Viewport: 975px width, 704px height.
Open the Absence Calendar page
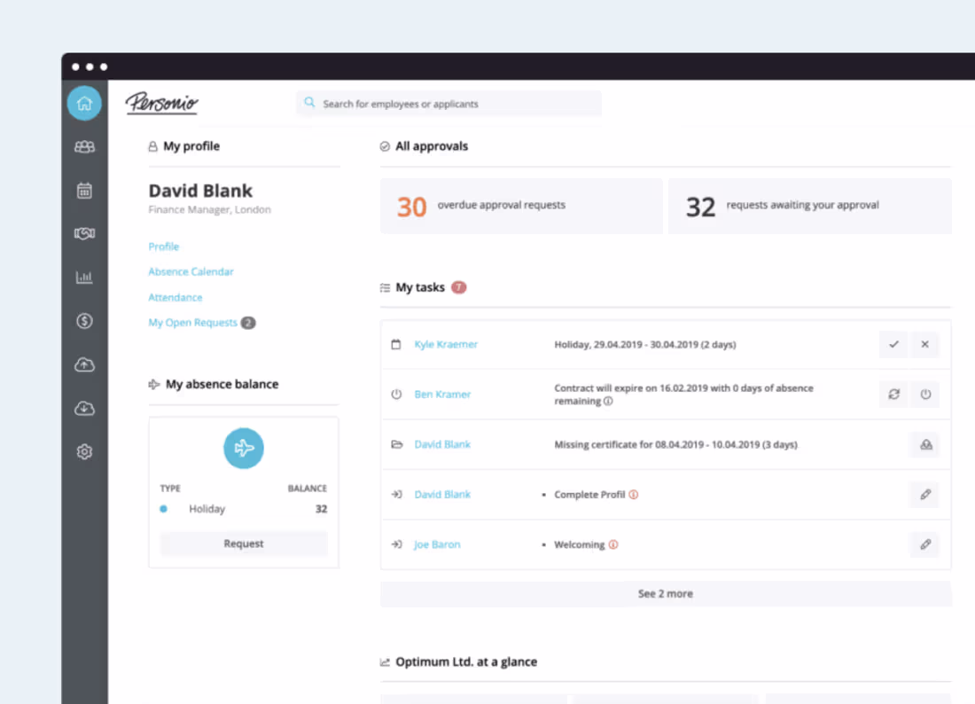pos(191,271)
